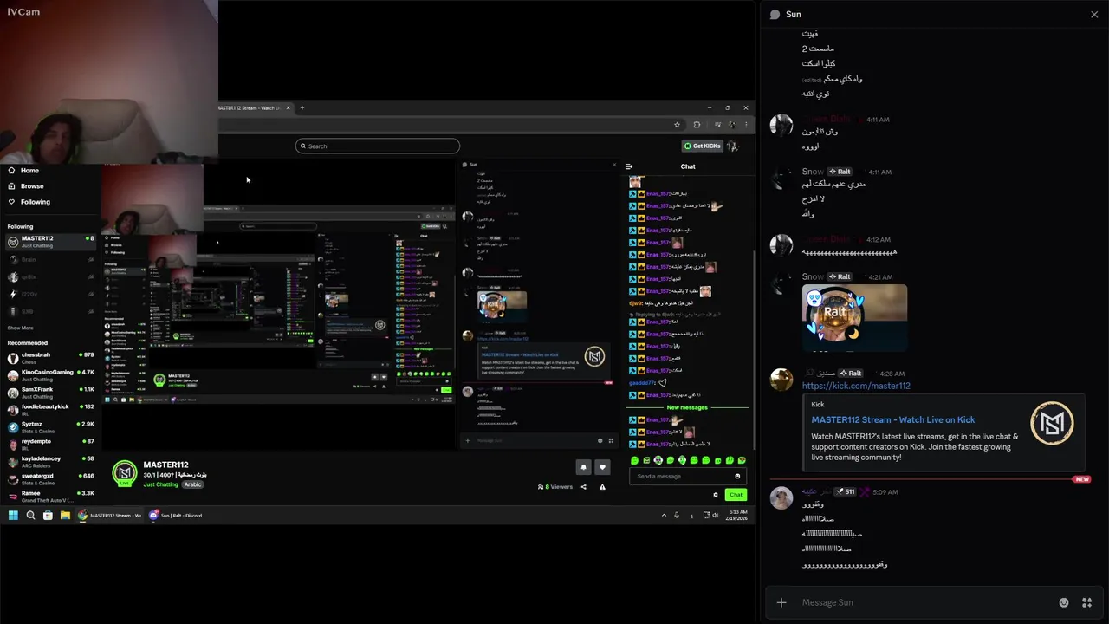Viewport: 1109px width, 624px height.
Task: Open Windows taskbar search
Action: point(30,515)
